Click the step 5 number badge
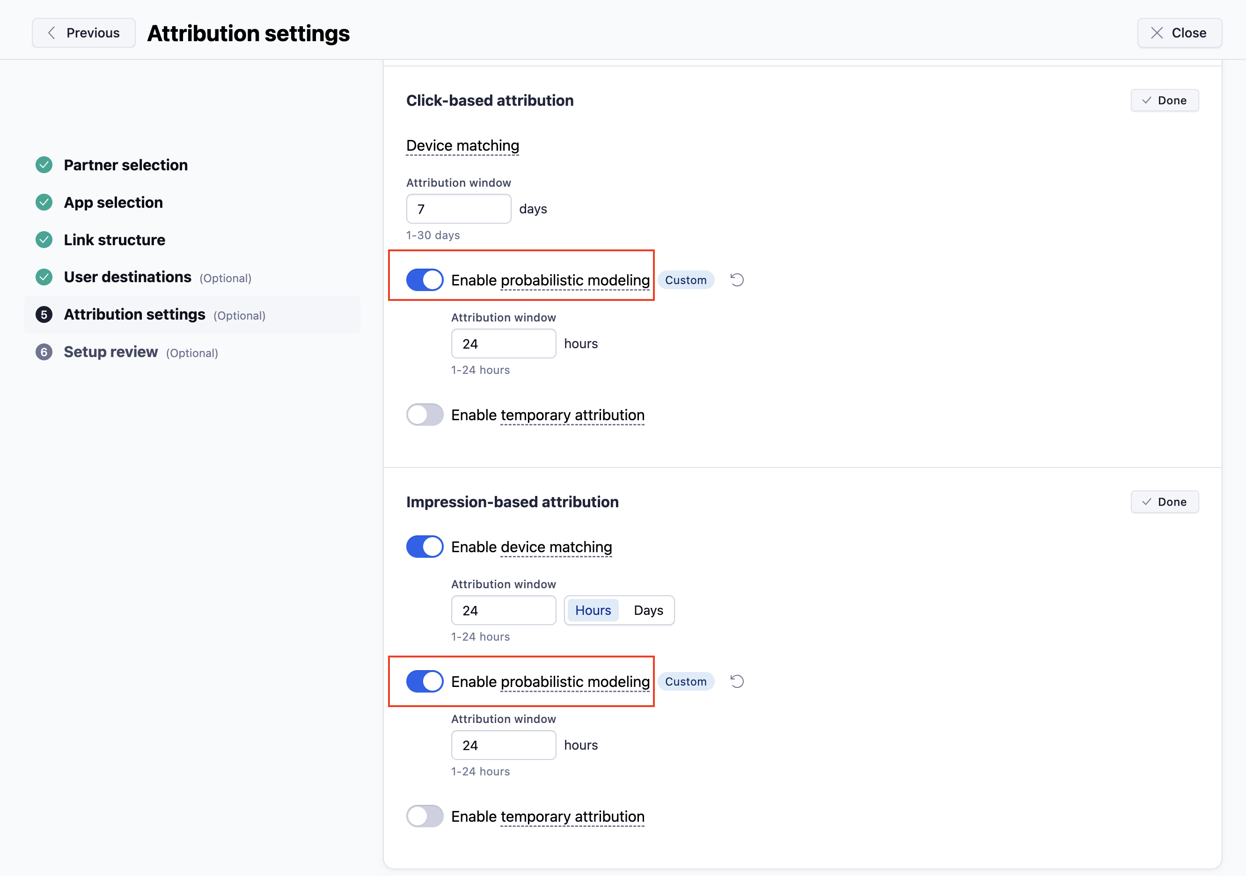Viewport: 1246px width, 876px height. pyautogui.click(x=44, y=314)
